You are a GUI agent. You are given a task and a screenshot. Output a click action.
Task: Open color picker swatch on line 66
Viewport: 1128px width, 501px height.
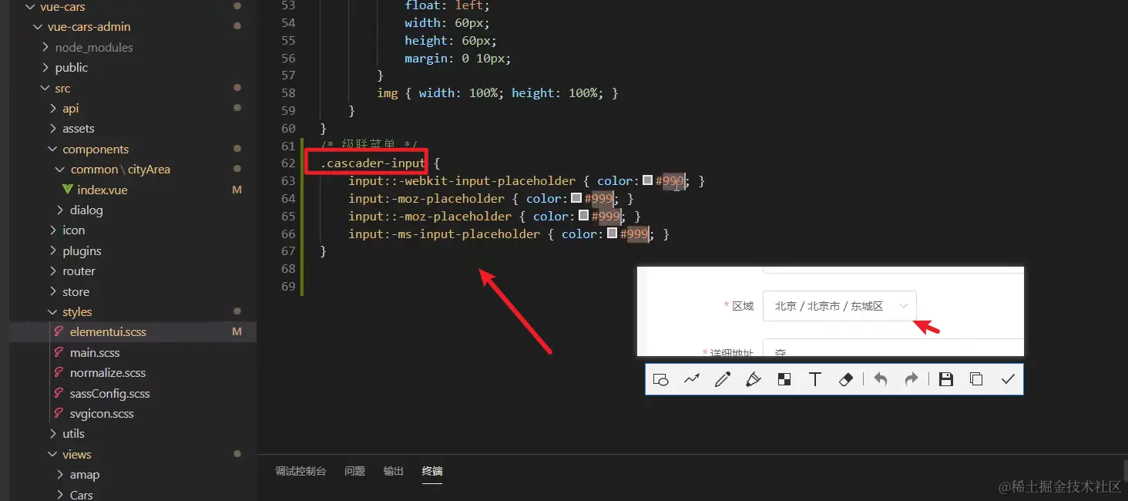[x=612, y=234]
